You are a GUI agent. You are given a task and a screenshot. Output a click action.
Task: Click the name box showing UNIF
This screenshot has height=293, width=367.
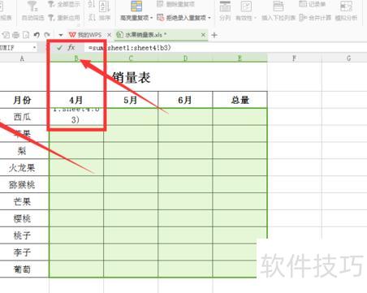pyautogui.click(x=15, y=48)
